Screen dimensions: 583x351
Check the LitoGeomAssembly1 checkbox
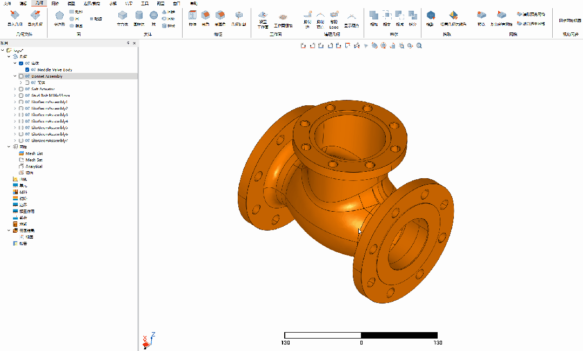click(x=21, y=102)
